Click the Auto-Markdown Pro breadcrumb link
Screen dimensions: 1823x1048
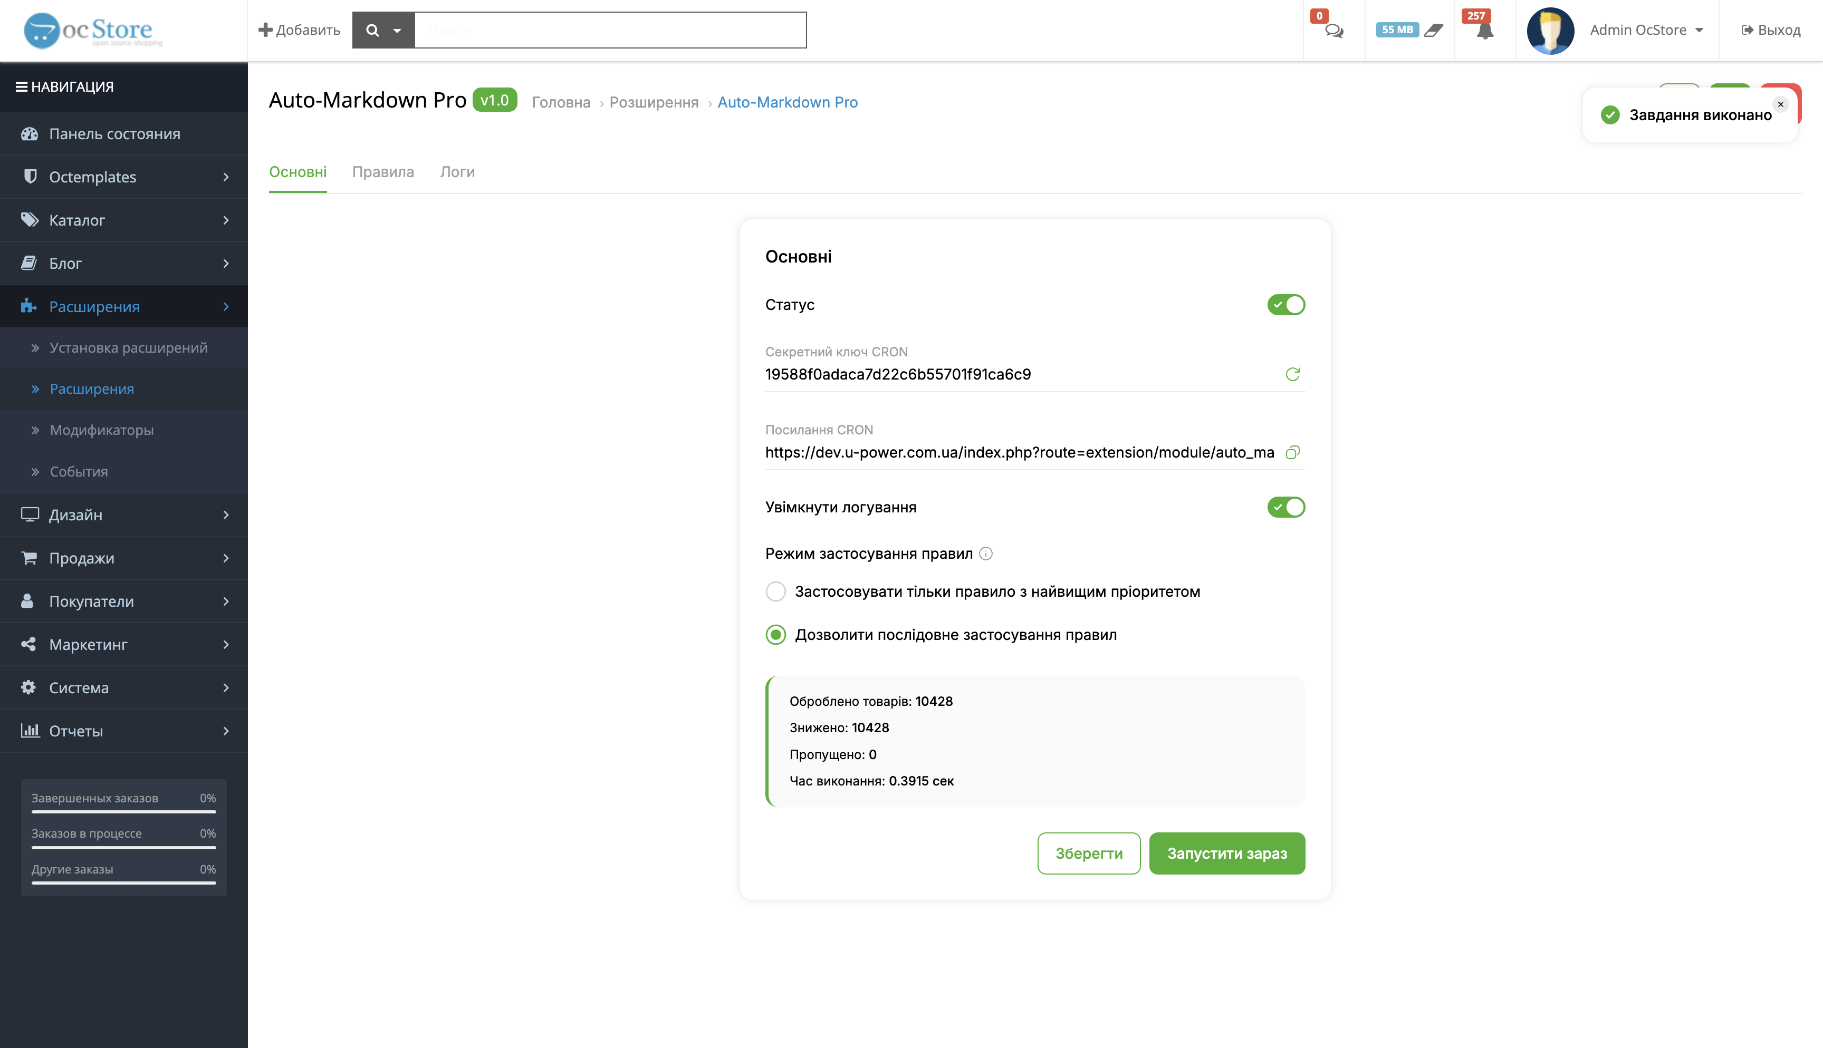(788, 102)
